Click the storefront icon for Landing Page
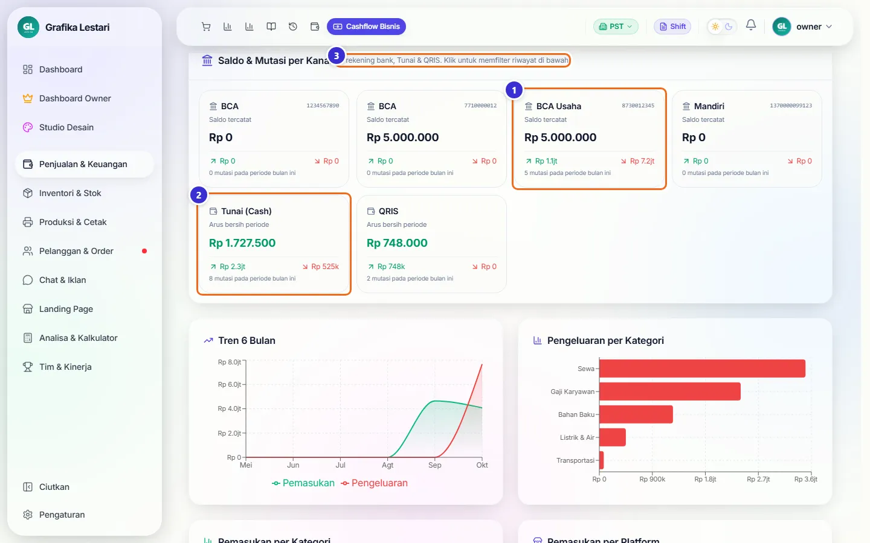Image resolution: width=870 pixels, height=543 pixels. click(x=28, y=309)
